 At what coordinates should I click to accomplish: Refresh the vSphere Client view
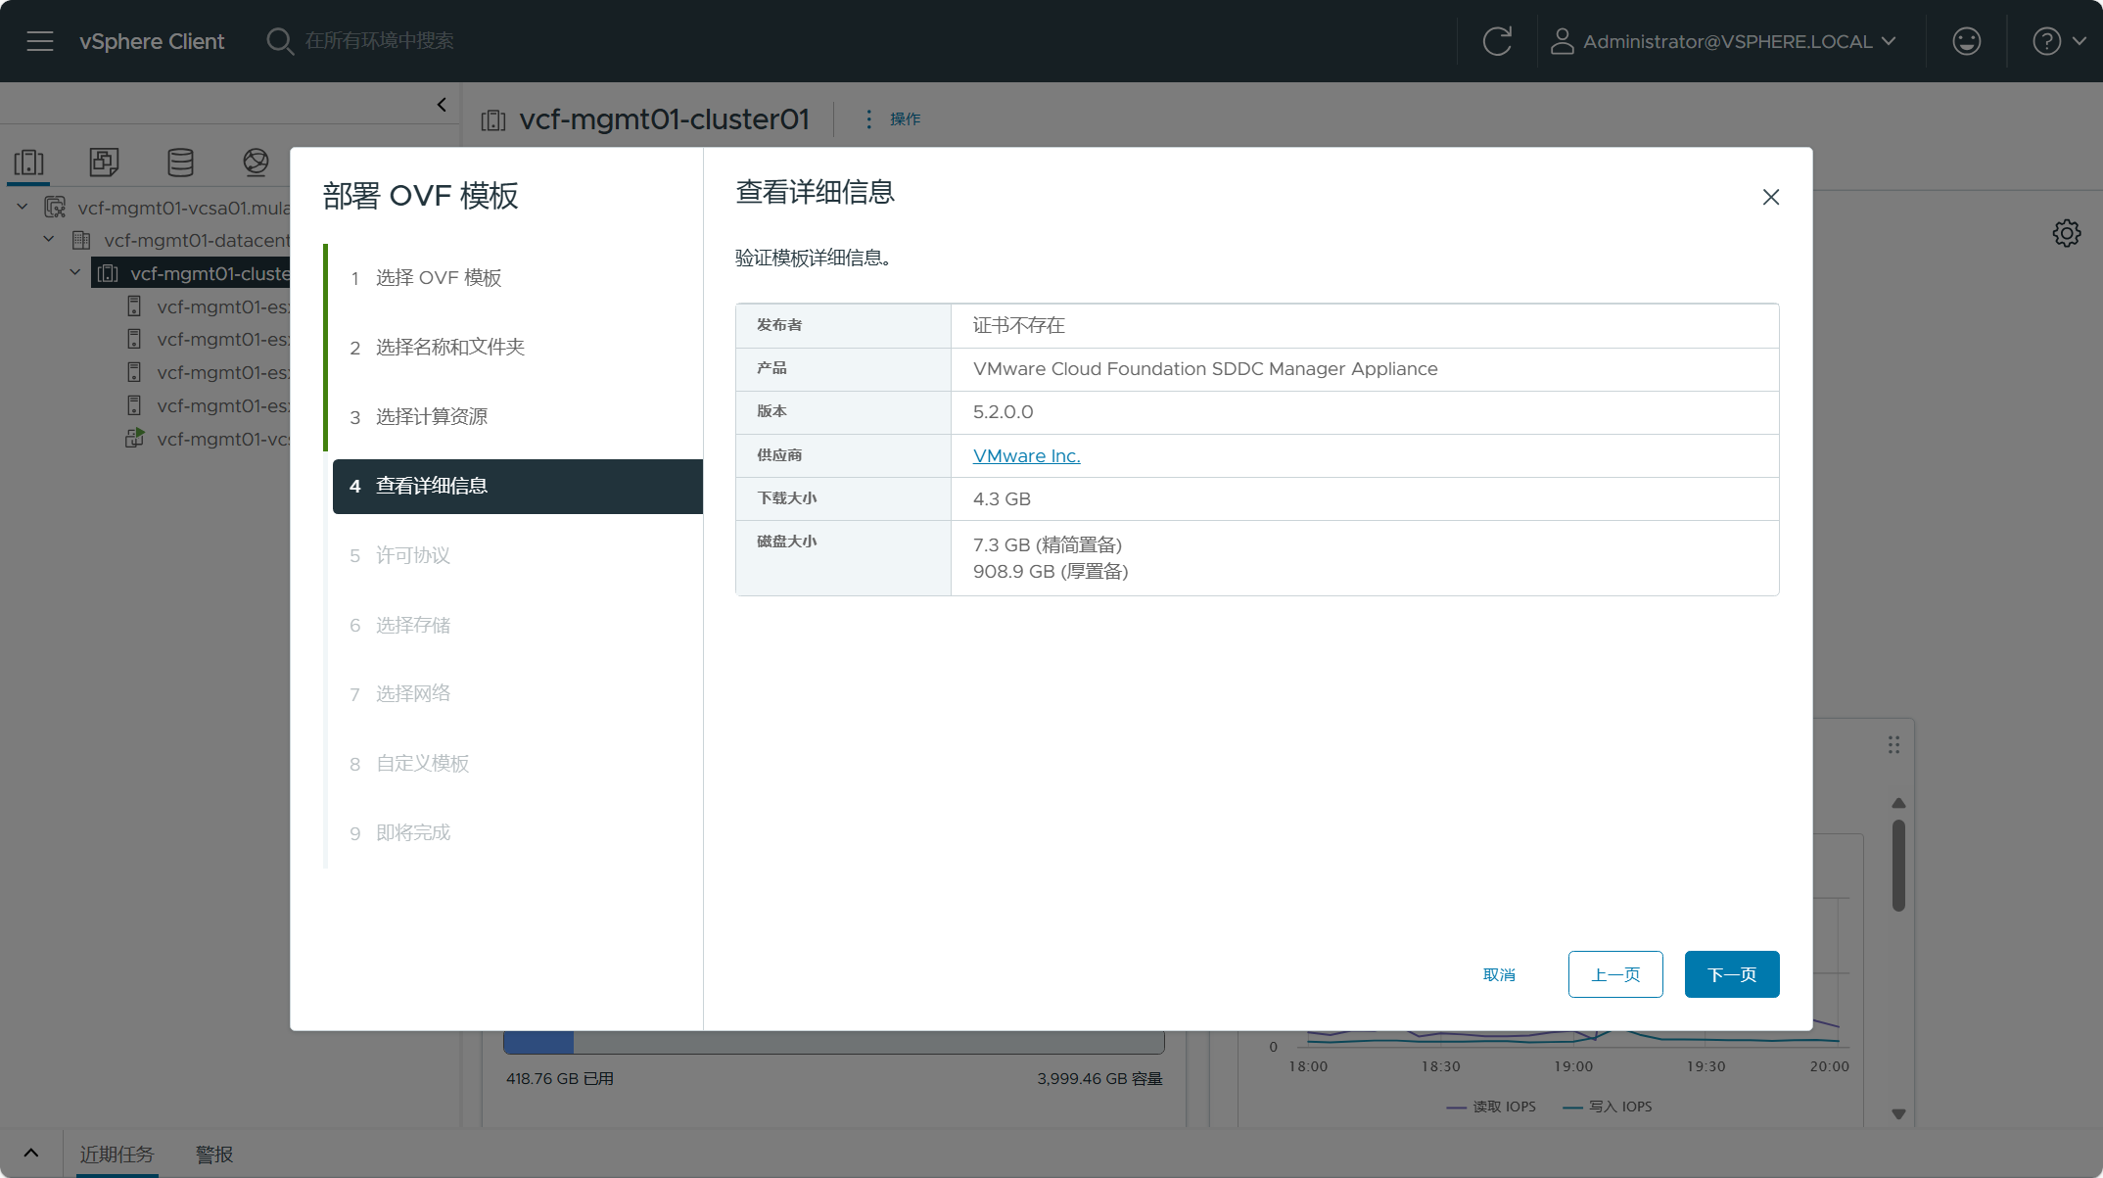tap(1497, 41)
